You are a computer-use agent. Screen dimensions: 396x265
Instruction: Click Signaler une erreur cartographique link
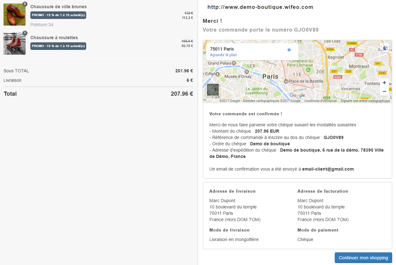(365, 101)
